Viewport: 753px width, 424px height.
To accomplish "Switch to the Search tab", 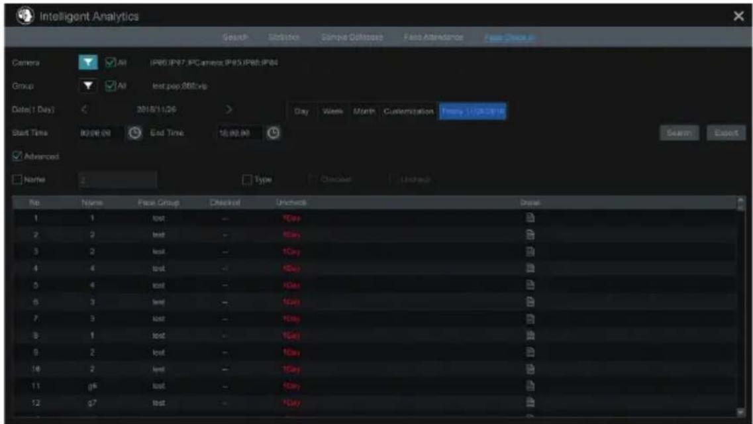I will pyautogui.click(x=235, y=37).
